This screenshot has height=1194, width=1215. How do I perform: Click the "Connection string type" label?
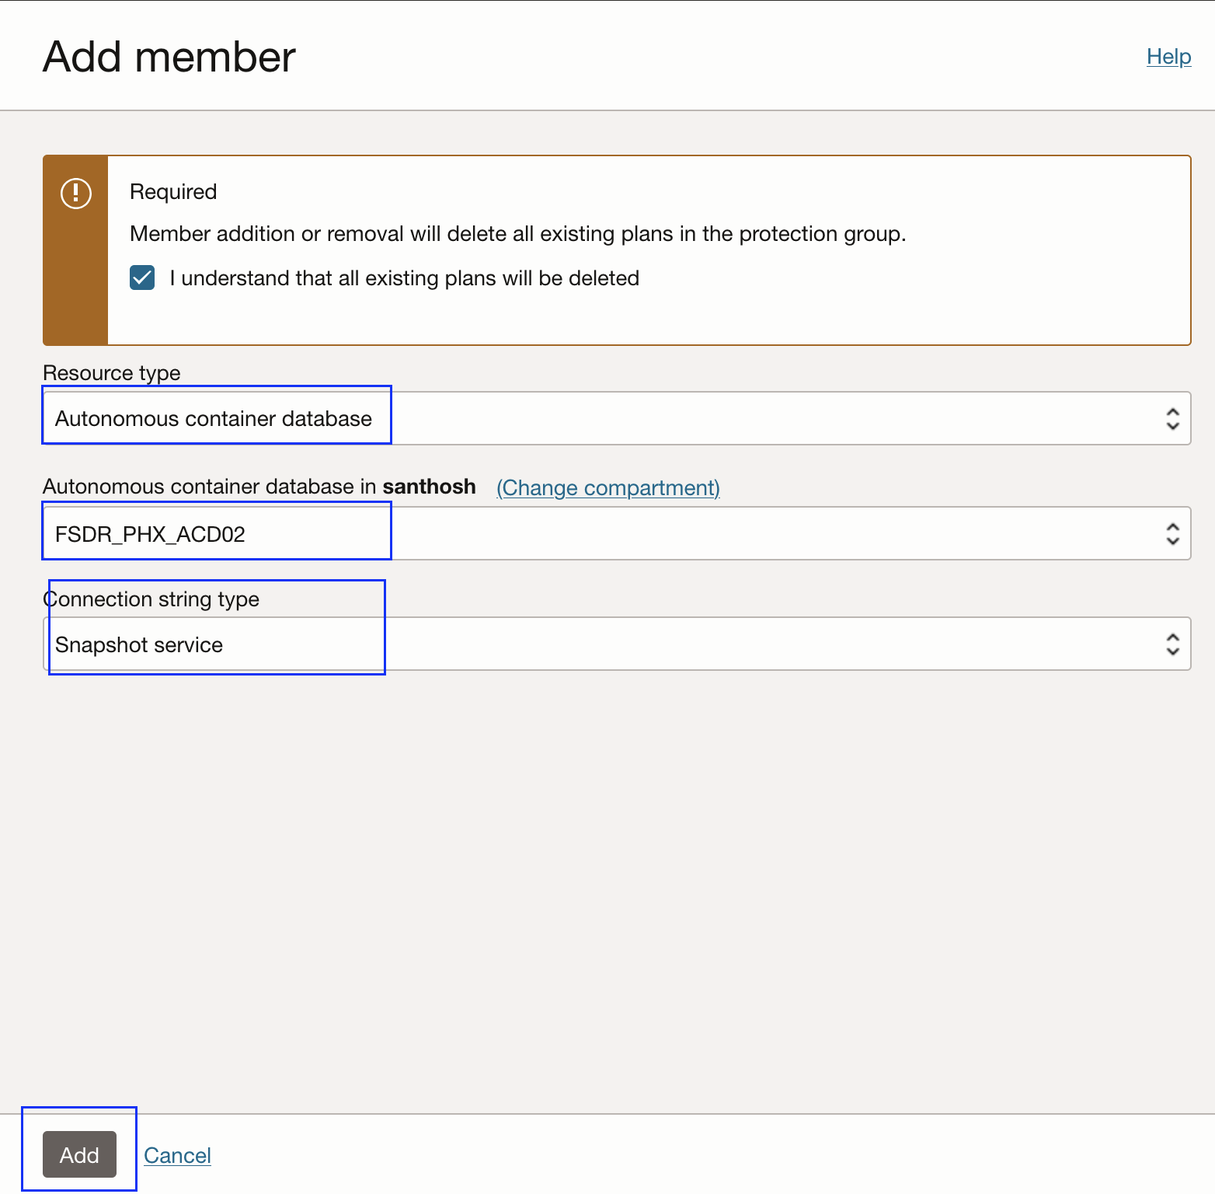point(151,599)
